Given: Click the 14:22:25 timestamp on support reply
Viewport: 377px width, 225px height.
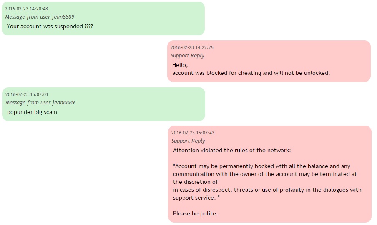Looking at the screenshot, I should pyautogui.click(x=192, y=48).
